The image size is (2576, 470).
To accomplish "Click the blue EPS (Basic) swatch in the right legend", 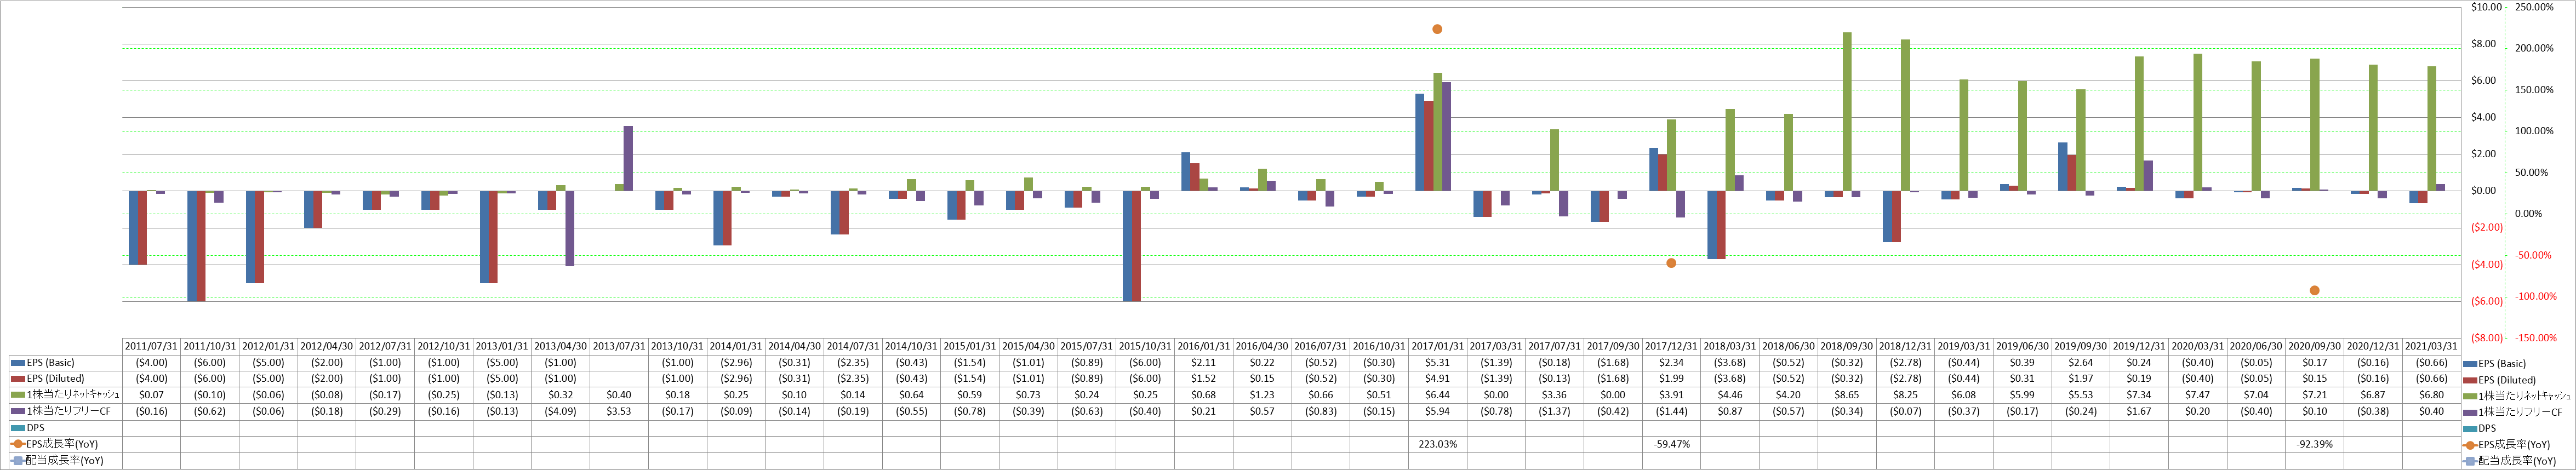I will tap(2469, 364).
